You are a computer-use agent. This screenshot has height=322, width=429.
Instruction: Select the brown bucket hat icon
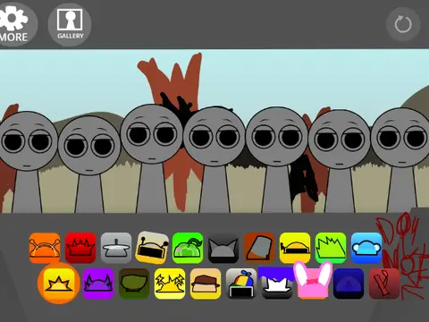[259, 248]
